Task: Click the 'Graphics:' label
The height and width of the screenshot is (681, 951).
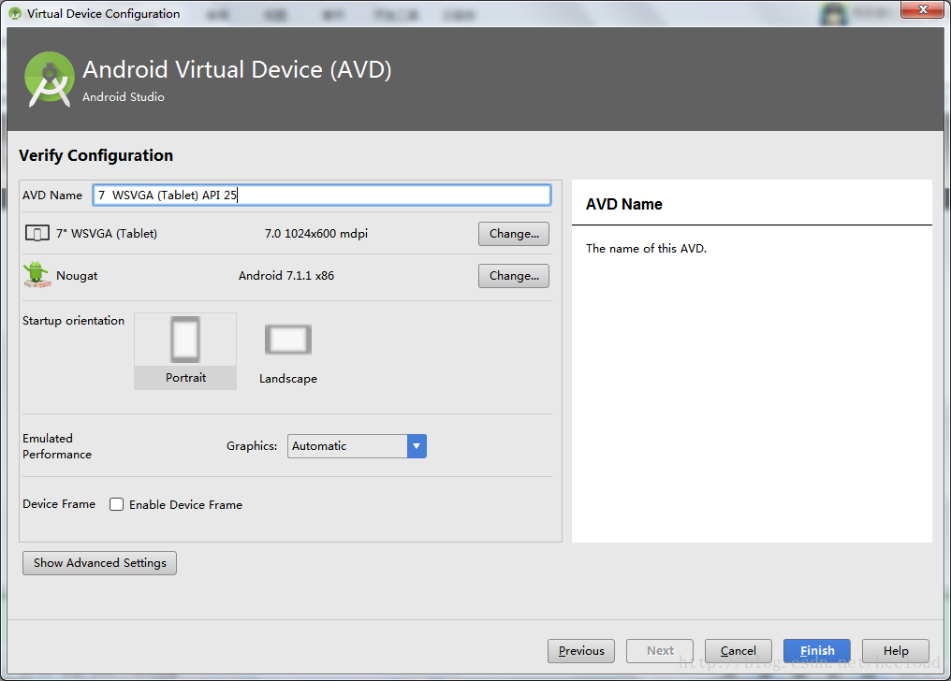Action: (252, 446)
